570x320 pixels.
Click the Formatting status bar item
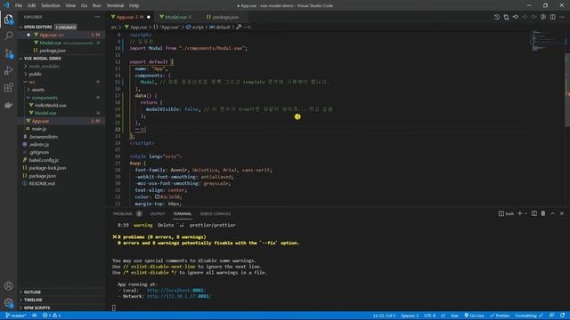tap(529, 316)
